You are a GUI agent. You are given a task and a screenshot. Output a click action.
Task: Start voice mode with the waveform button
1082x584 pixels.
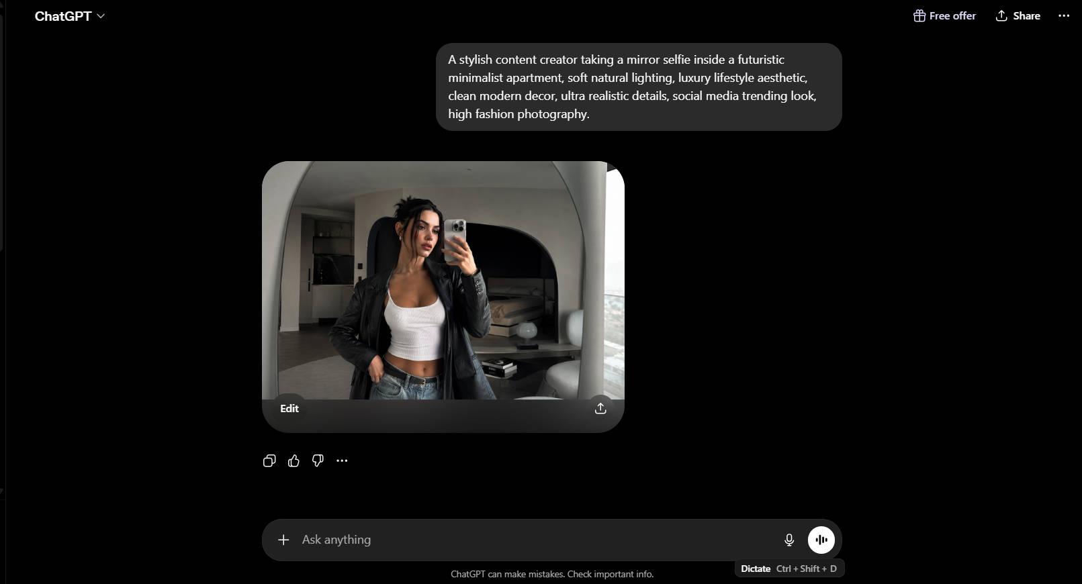pos(821,540)
